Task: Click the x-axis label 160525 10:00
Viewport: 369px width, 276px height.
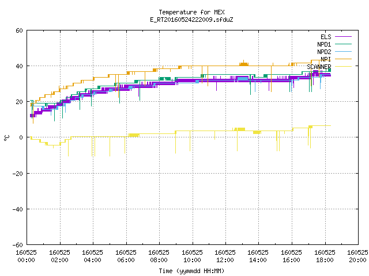Action: click(x=193, y=256)
